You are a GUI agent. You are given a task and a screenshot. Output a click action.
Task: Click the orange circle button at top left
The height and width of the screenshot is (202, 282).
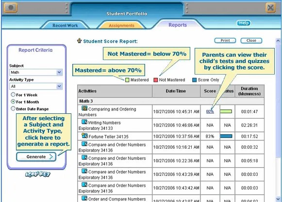point(11,8)
